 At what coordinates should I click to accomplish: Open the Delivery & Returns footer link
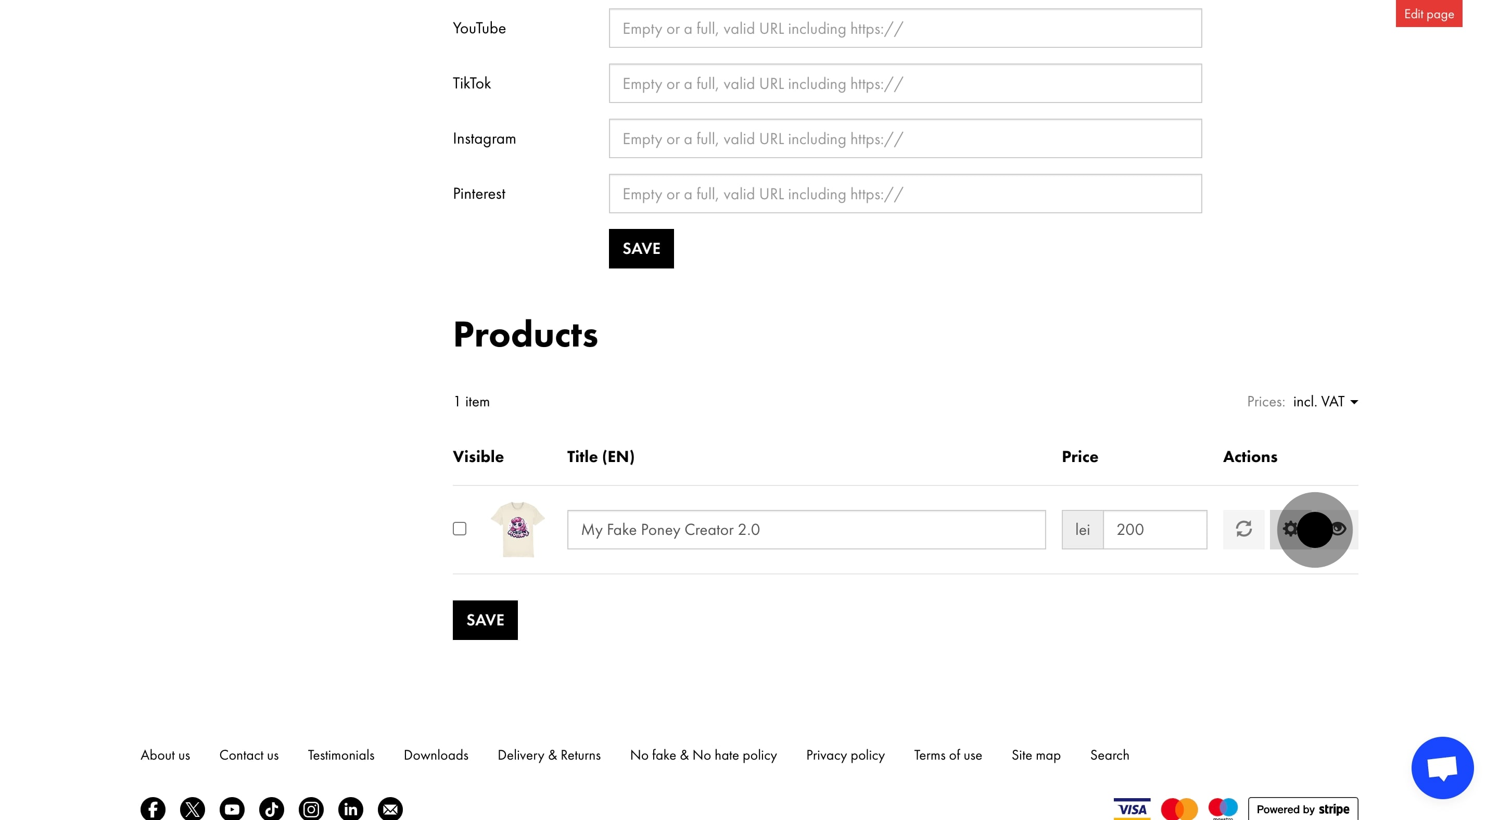pos(549,755)
